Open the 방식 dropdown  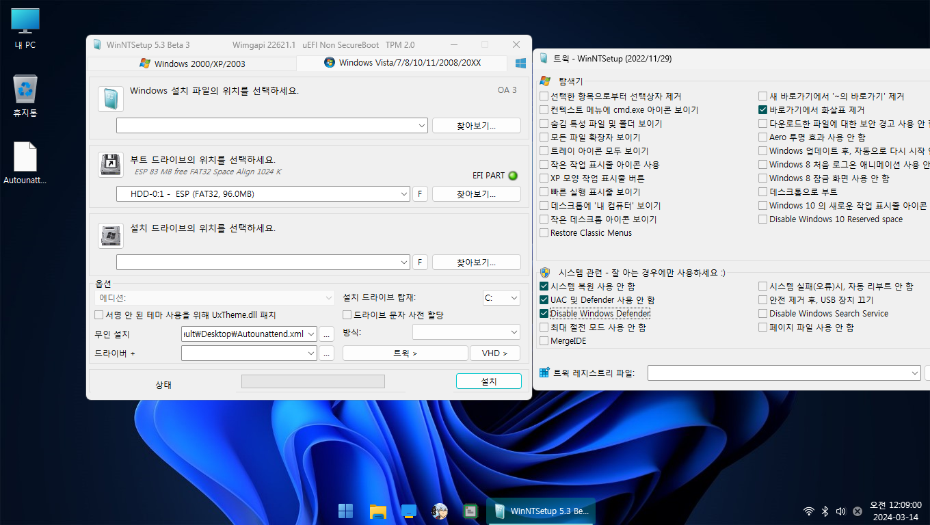click(x=466, y=332)
